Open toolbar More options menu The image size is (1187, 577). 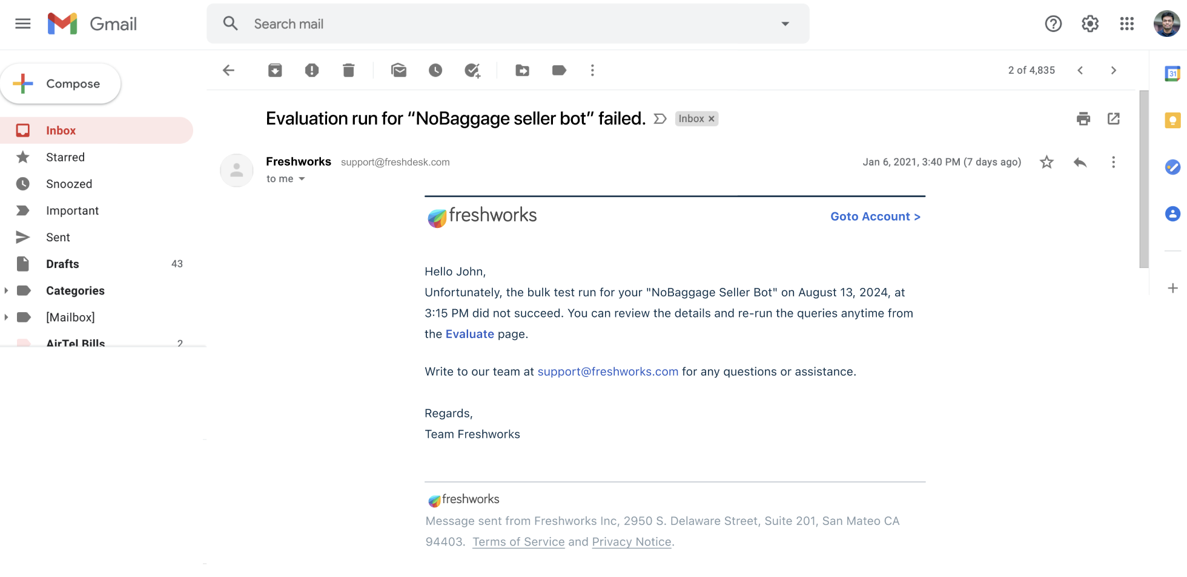592,70
